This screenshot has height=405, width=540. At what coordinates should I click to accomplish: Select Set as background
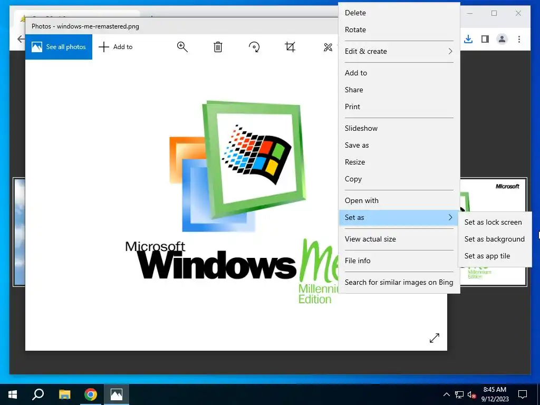click(495, 239)
